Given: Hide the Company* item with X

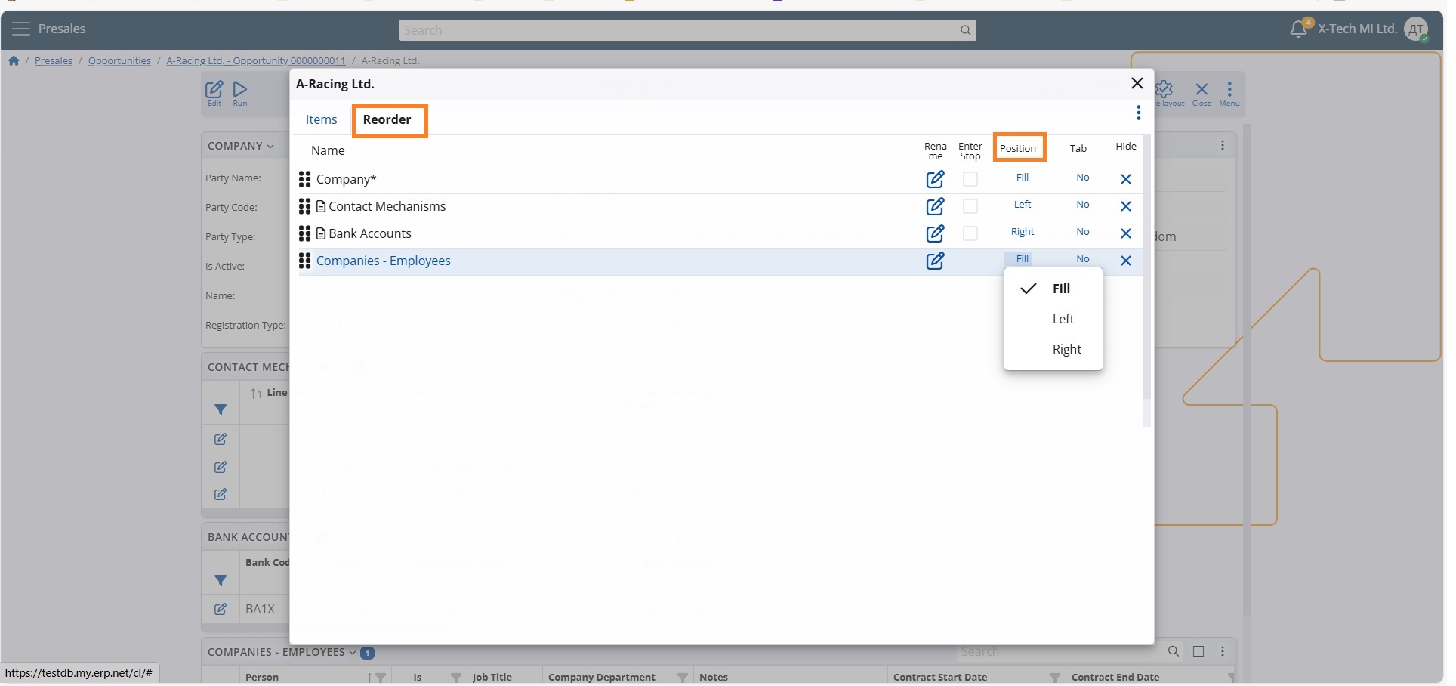Looking at the screenshot, I should tap(1125, 179).
